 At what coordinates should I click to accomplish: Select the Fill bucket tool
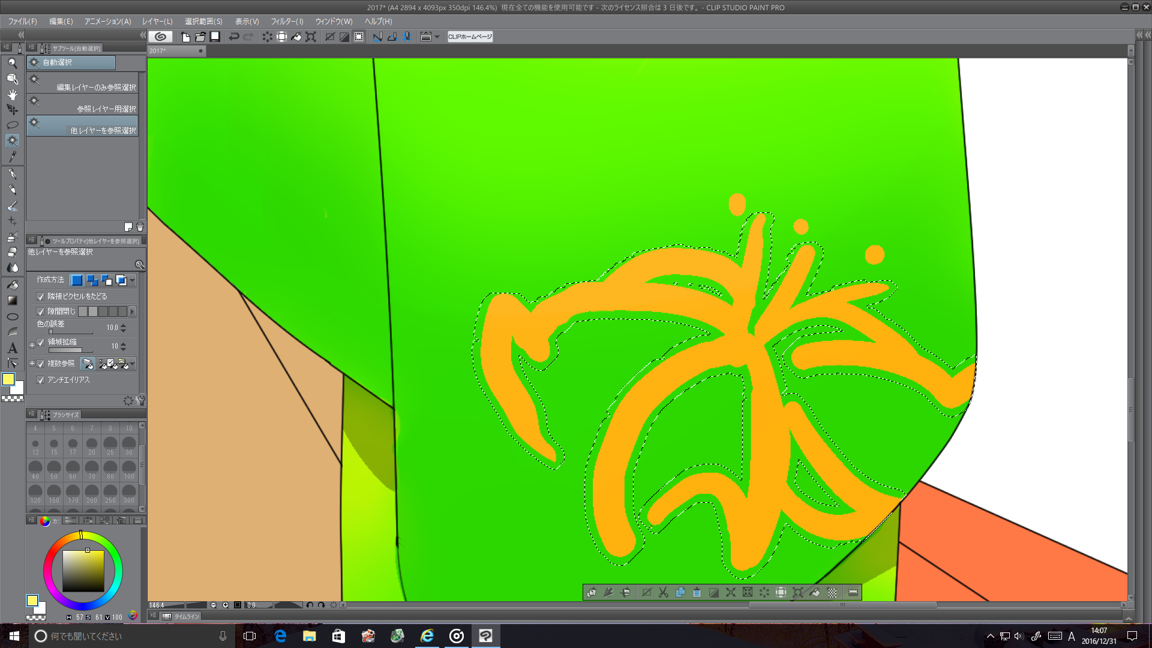(x=12, y=285)
